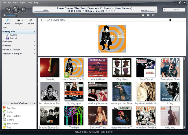Collapse the Action Window panel
The width and height of the screenshot is (188, 135).
pyautogui.click(x=35, y=103)
